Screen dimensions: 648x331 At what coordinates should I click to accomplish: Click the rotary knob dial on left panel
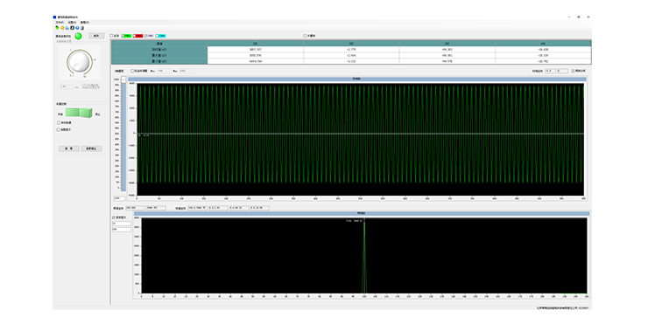tap(79, 62)
